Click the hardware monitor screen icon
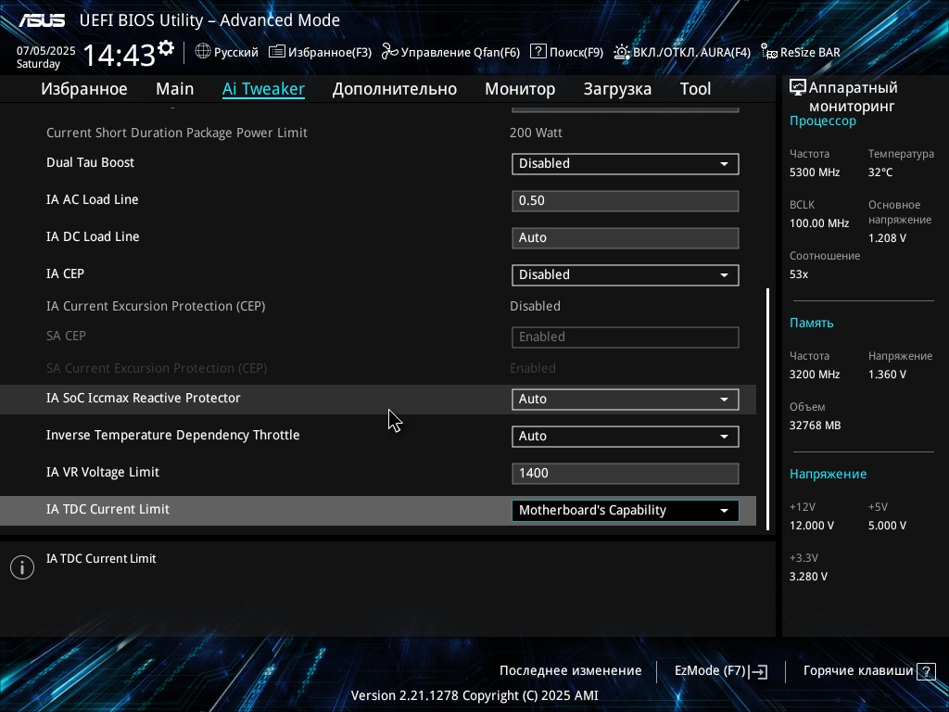The height and width of the screenshot is (712, 949). click(798, 88)
